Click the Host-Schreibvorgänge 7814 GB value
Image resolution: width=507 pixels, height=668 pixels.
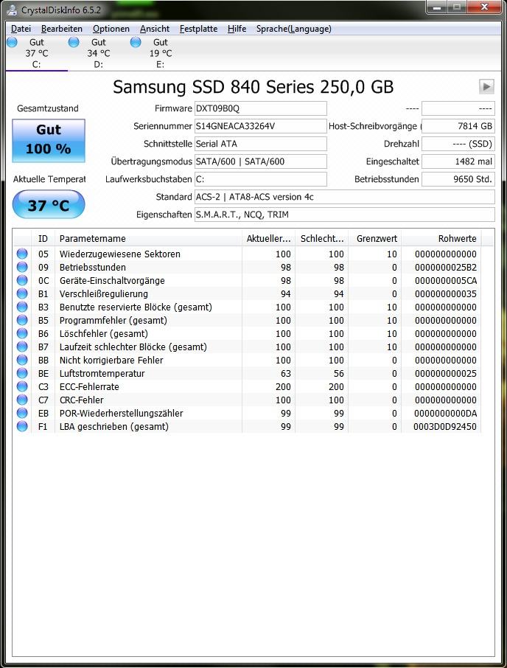tap(458, 126)
